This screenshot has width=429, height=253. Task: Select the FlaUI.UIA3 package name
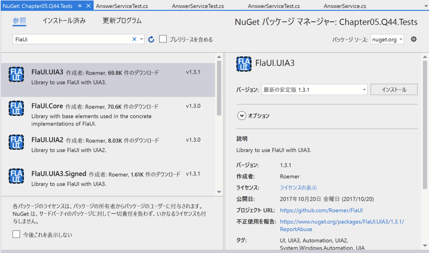(47, 72)
